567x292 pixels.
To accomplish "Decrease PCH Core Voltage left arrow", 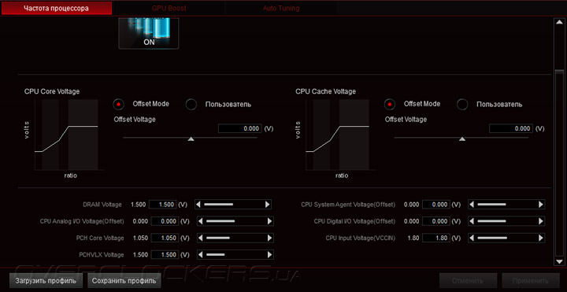I will pyautogui.click(x=201, y=238).
